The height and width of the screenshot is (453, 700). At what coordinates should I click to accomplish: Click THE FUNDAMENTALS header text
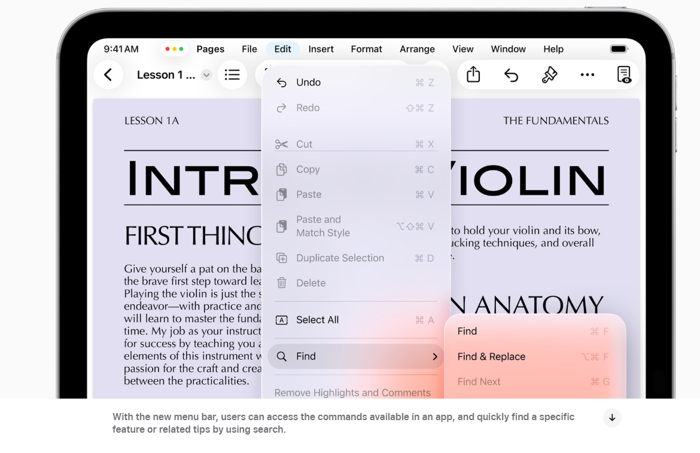tap(556, 121)
